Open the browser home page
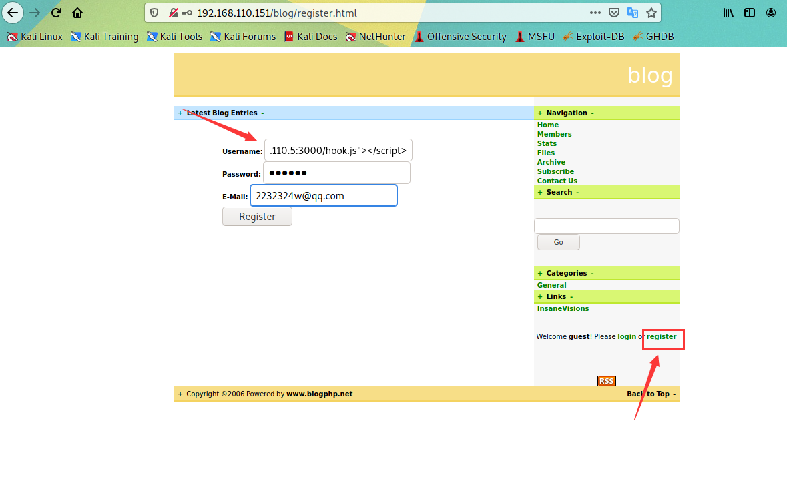Screen dimensions: 787x489 point(77,13)
